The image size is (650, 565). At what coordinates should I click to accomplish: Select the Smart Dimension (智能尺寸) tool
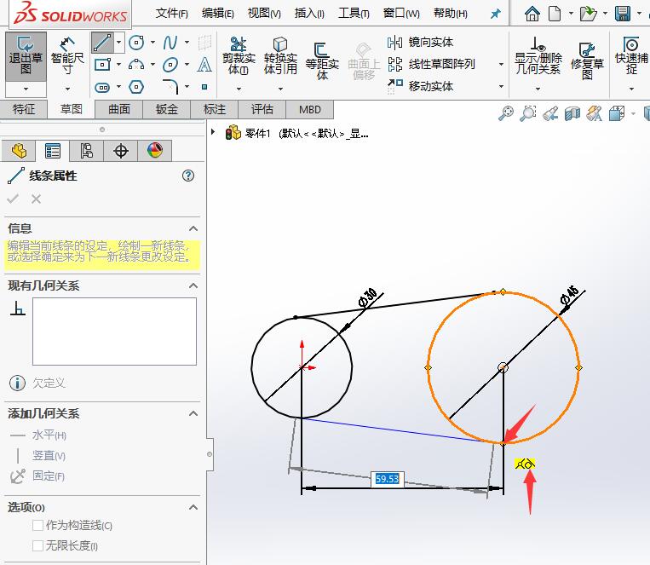pos(67,56)
